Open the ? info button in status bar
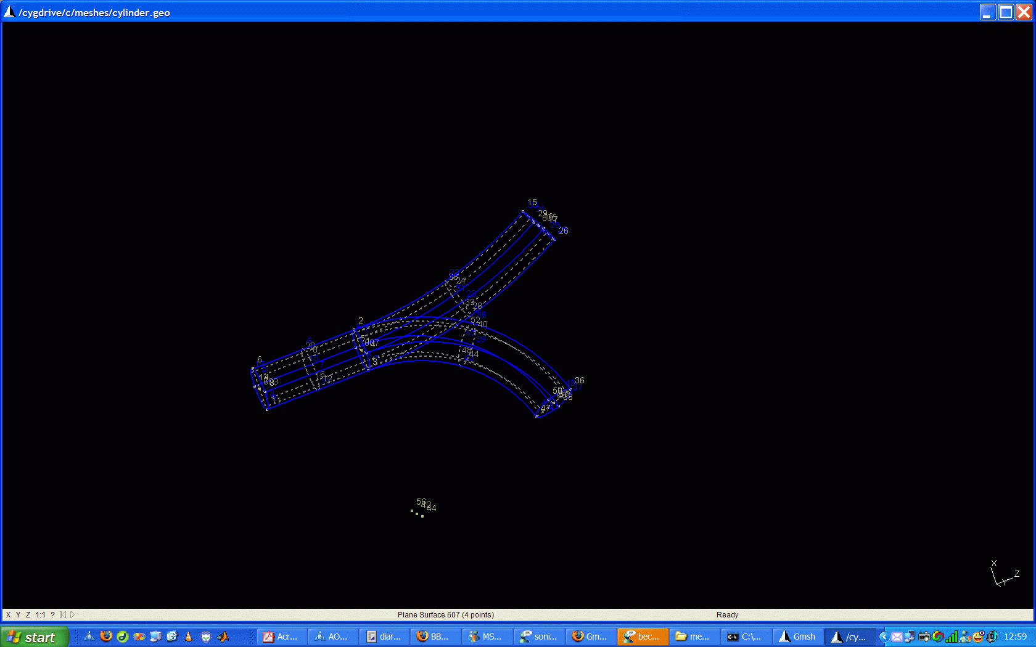This screenshot has width=1036, height=647. (x=52, y=615)
